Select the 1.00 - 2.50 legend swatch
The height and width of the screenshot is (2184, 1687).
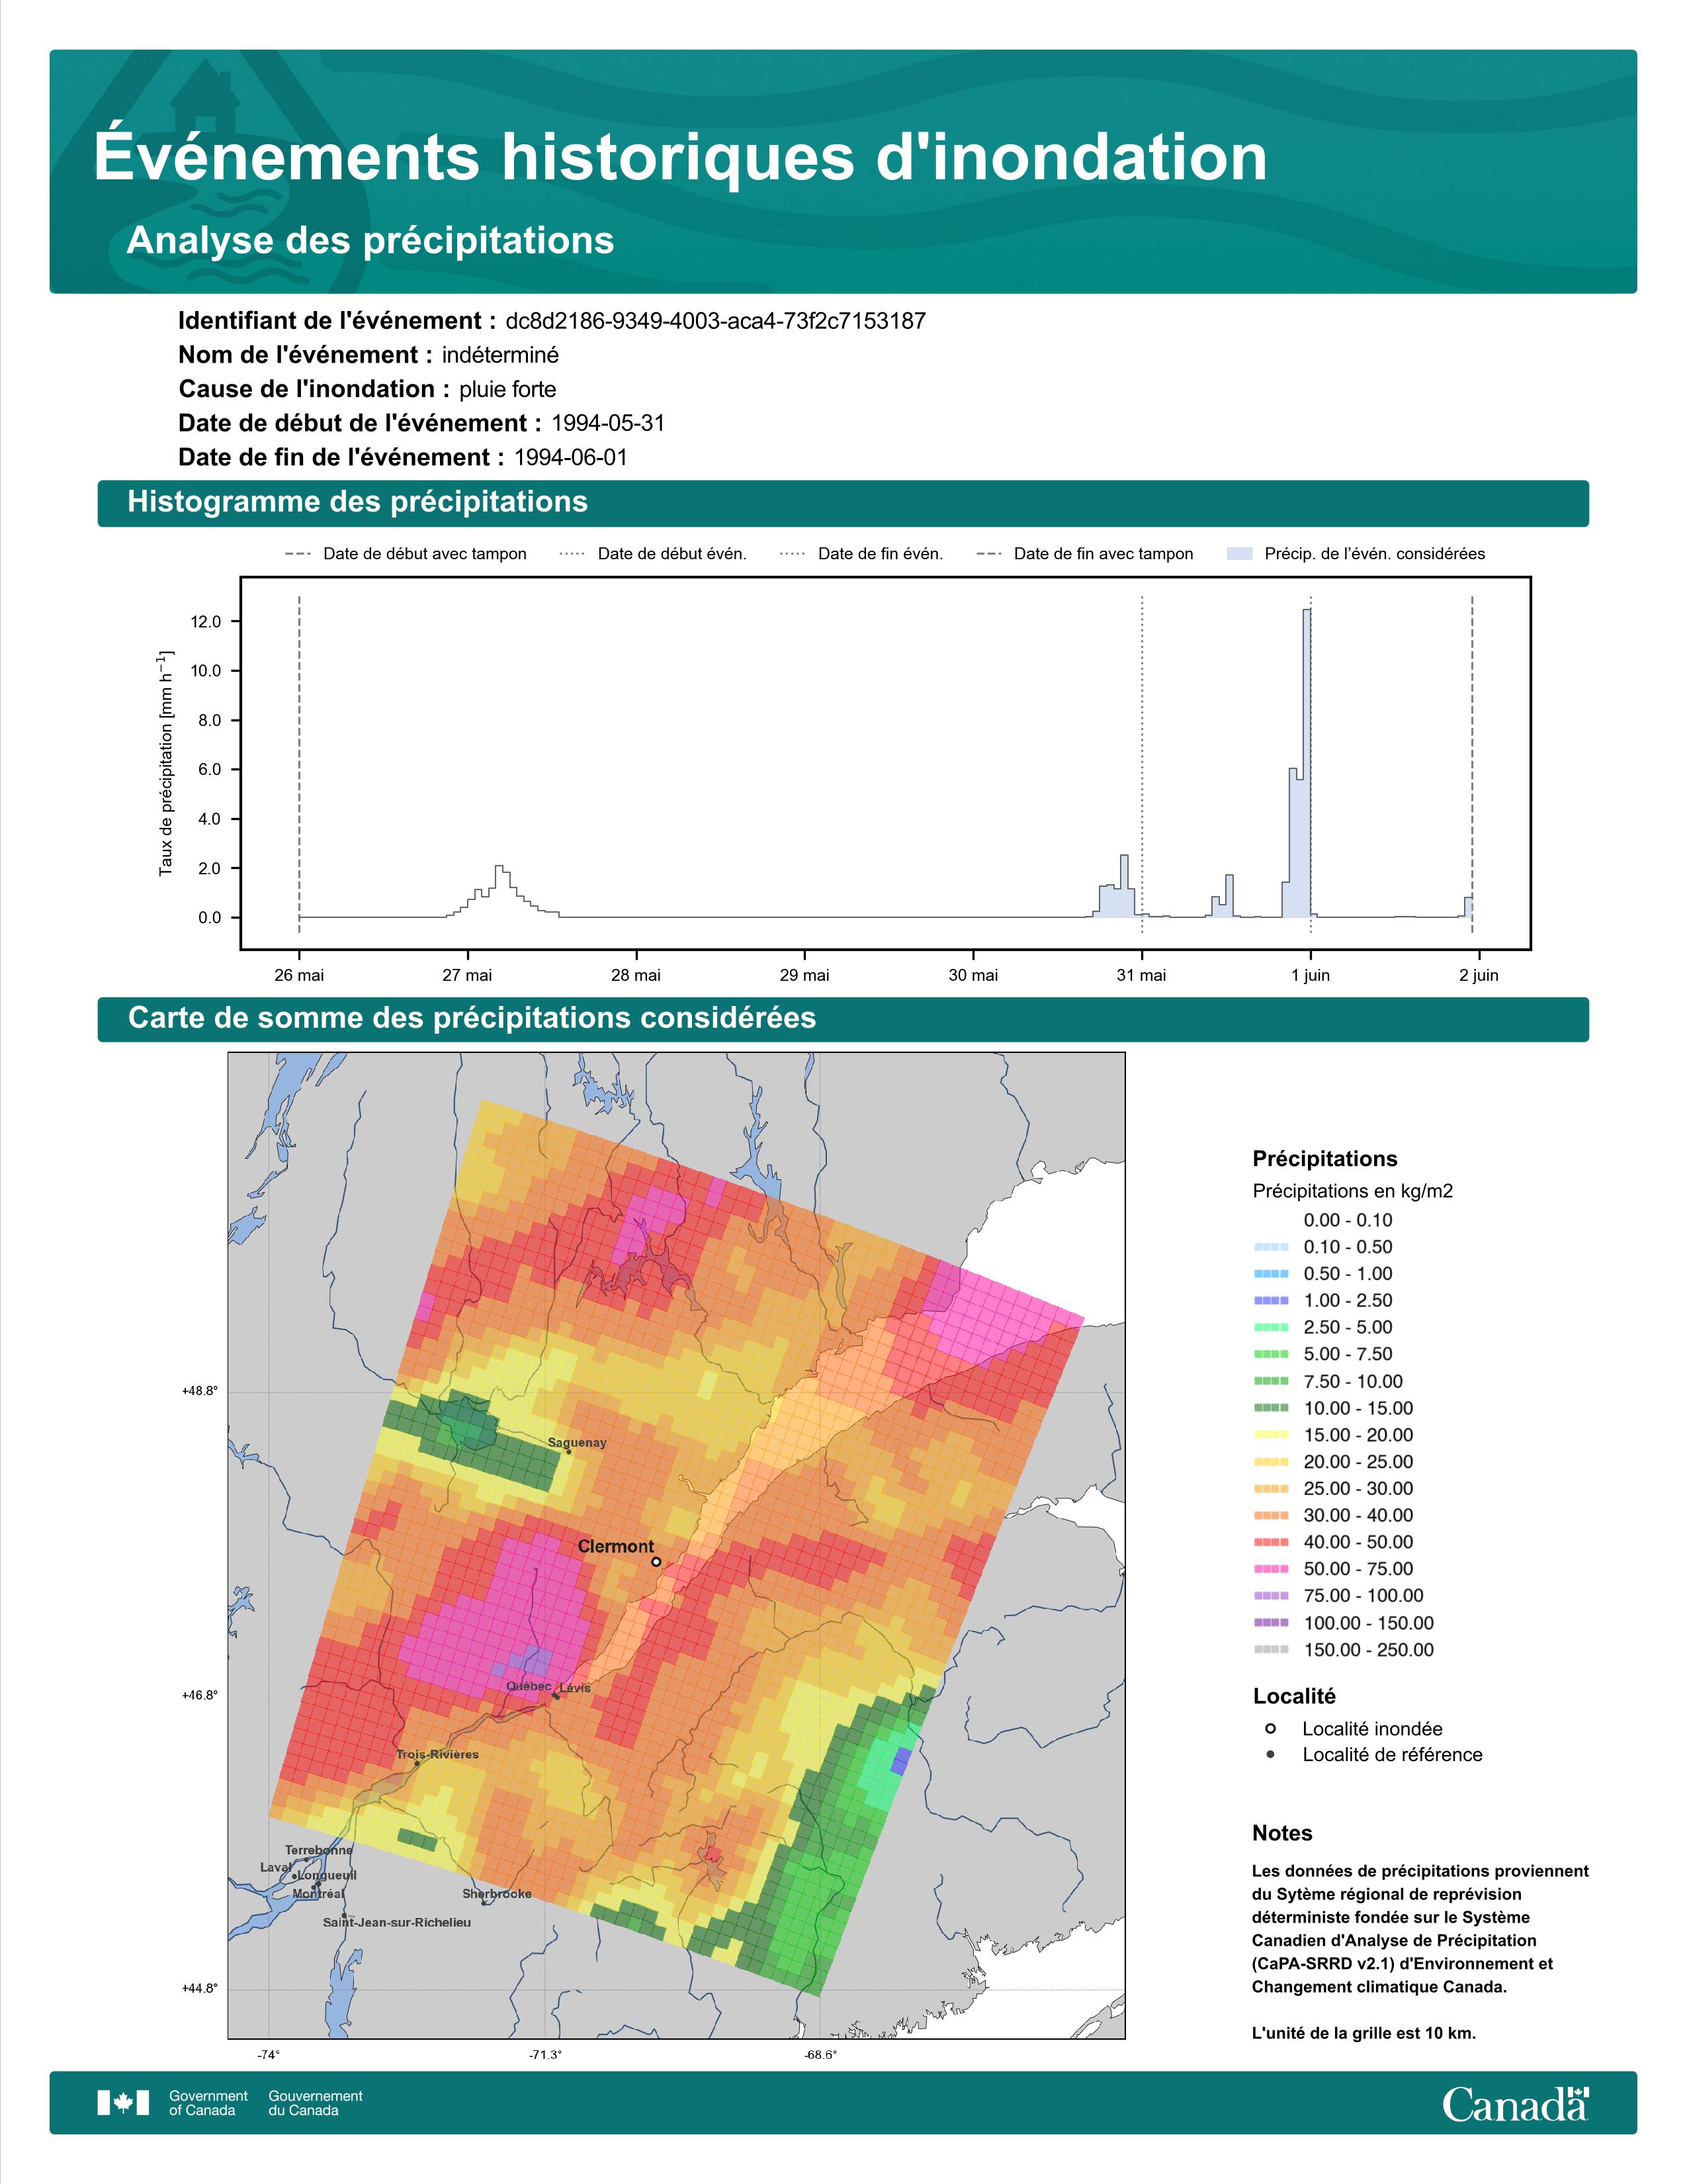click(1270, 1301)
